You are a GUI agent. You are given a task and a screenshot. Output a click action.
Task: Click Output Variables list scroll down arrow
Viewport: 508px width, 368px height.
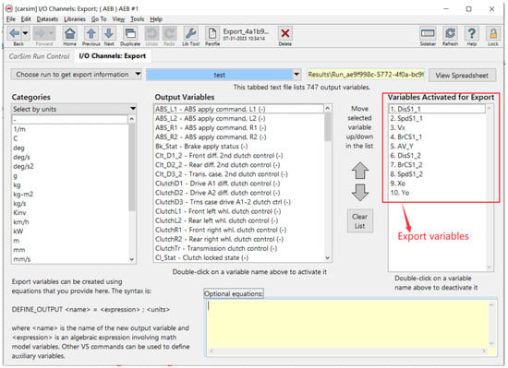tap(328, 257)
